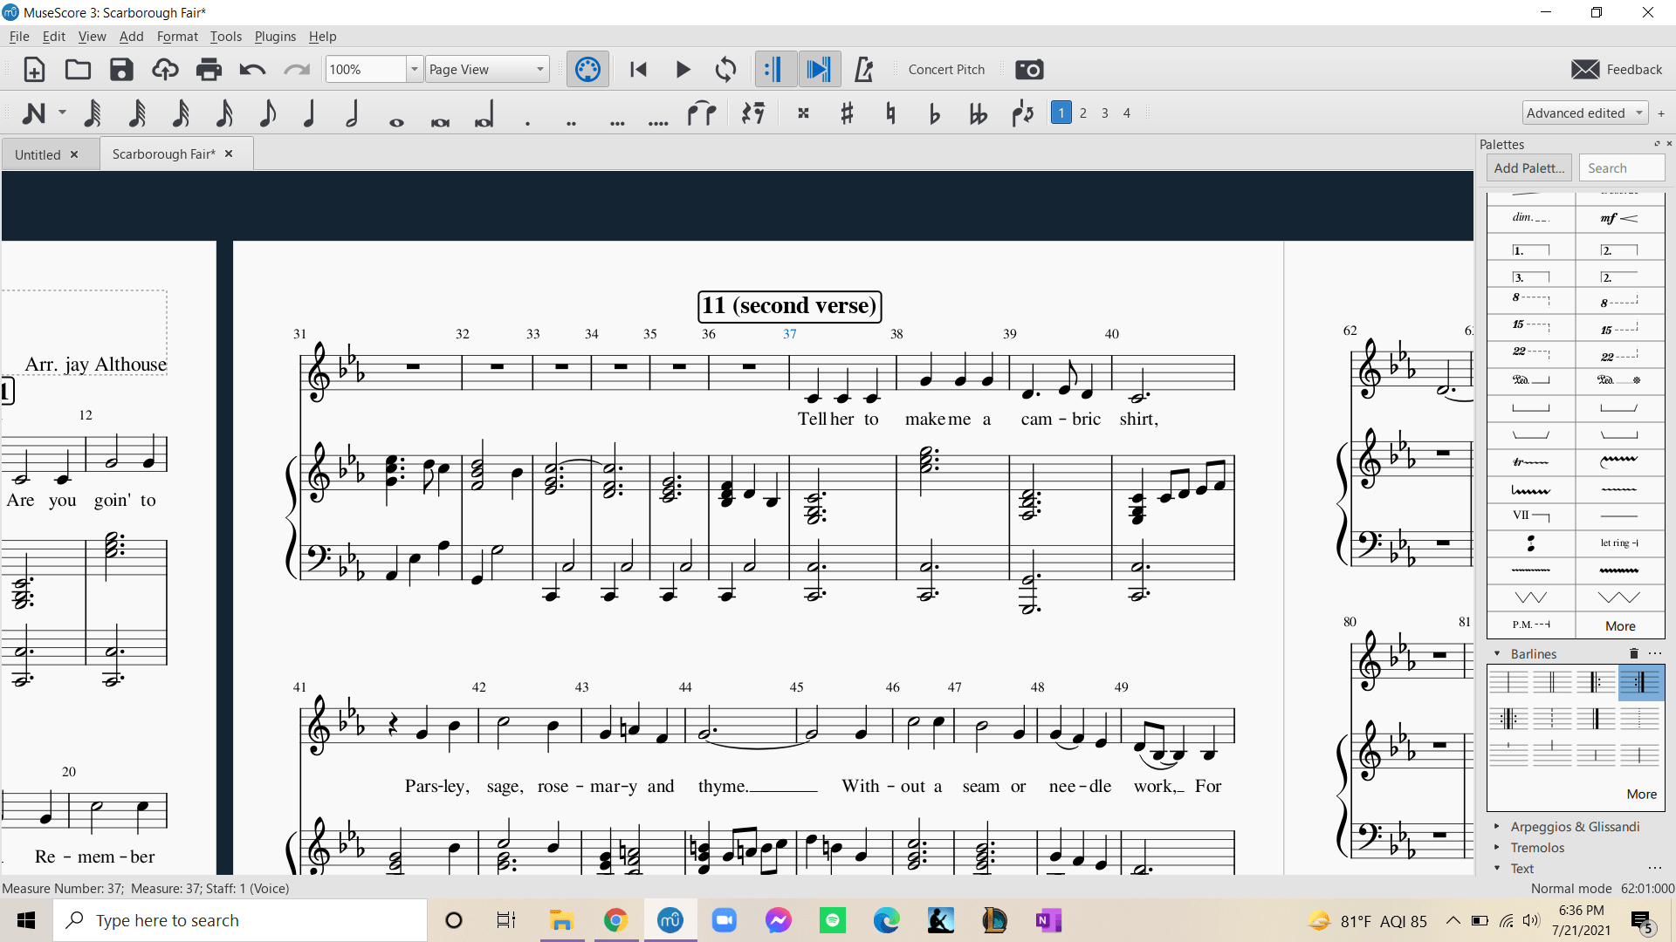The width and height of the screenshot is (1676, 942).
Task: Expand the Tremolos palette
Action: (1497, 848)
